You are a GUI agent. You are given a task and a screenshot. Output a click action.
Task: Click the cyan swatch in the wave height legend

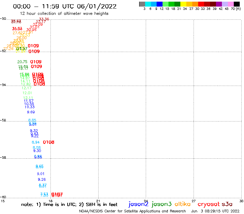(148, 4)
